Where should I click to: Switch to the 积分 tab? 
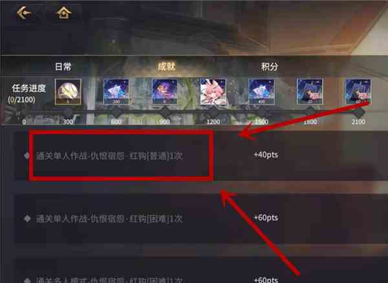click(x=270, y=67)
